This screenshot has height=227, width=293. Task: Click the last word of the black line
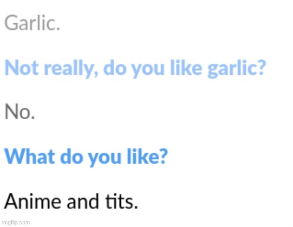[x=121, y=201]
